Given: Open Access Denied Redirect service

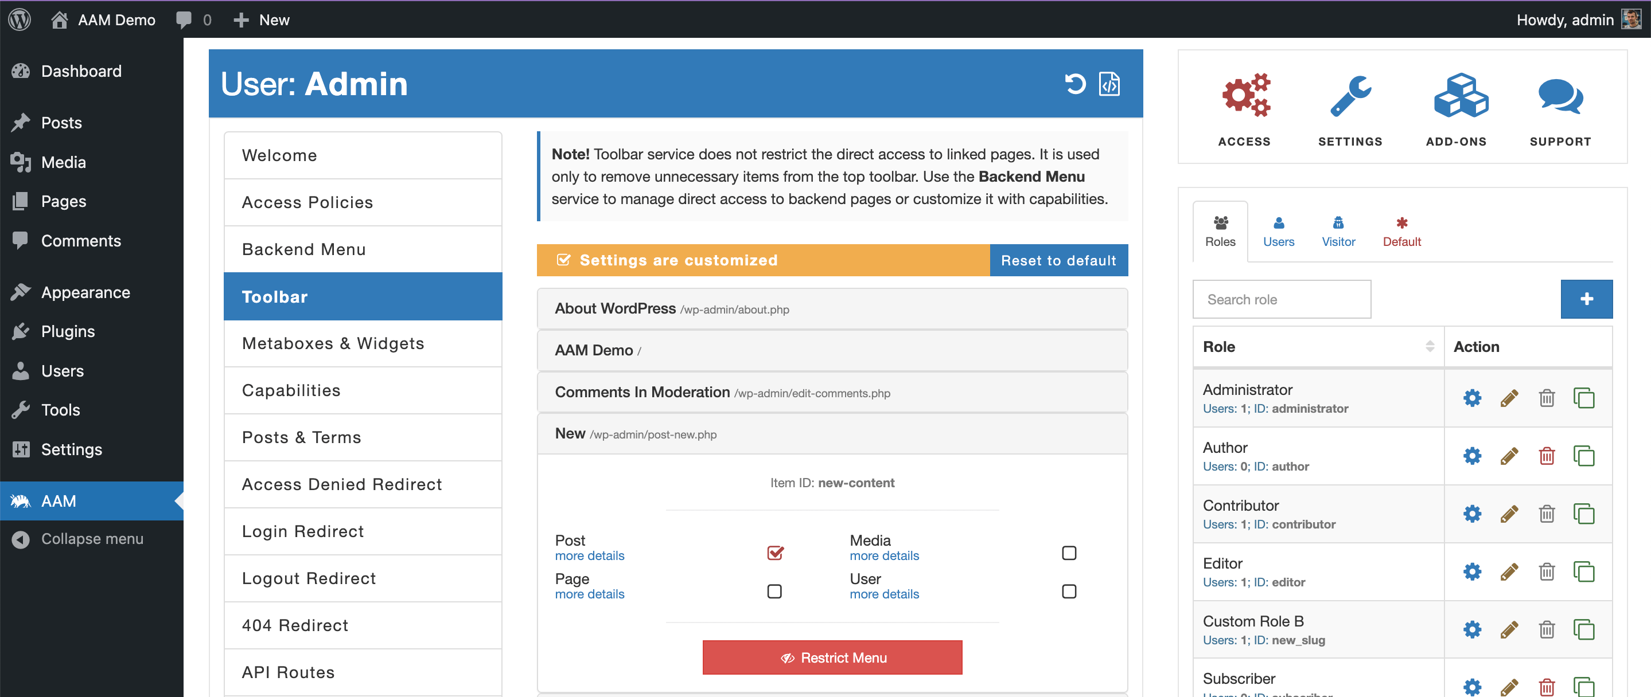Looking at the screenshot, I should click(x=363, y=484).
